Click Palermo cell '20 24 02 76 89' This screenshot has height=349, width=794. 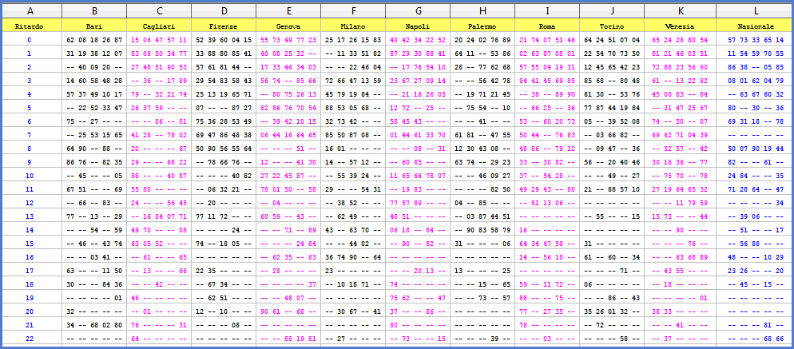click(x=482, y=39)
